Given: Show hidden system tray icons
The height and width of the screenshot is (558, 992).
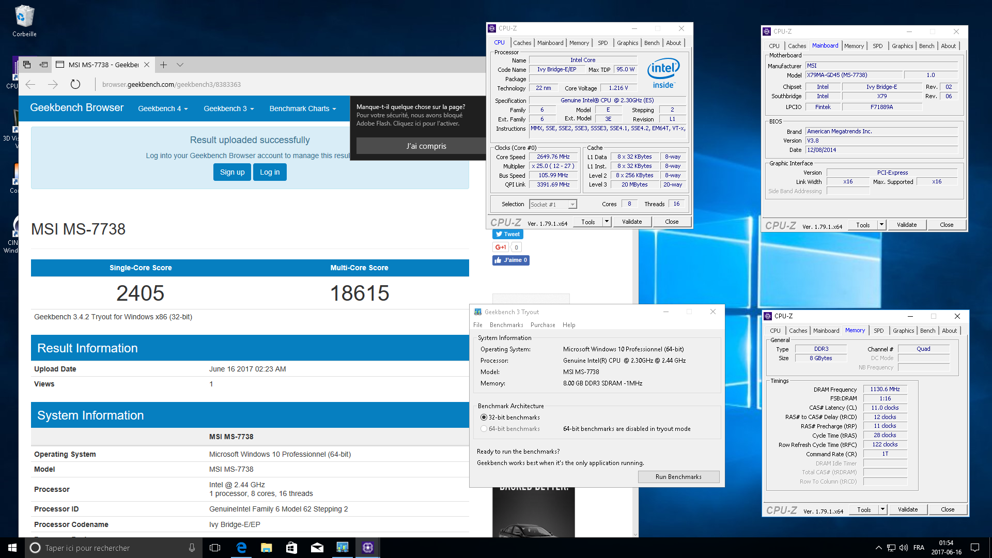Looking at the screenshot, I should coord(878,548).
